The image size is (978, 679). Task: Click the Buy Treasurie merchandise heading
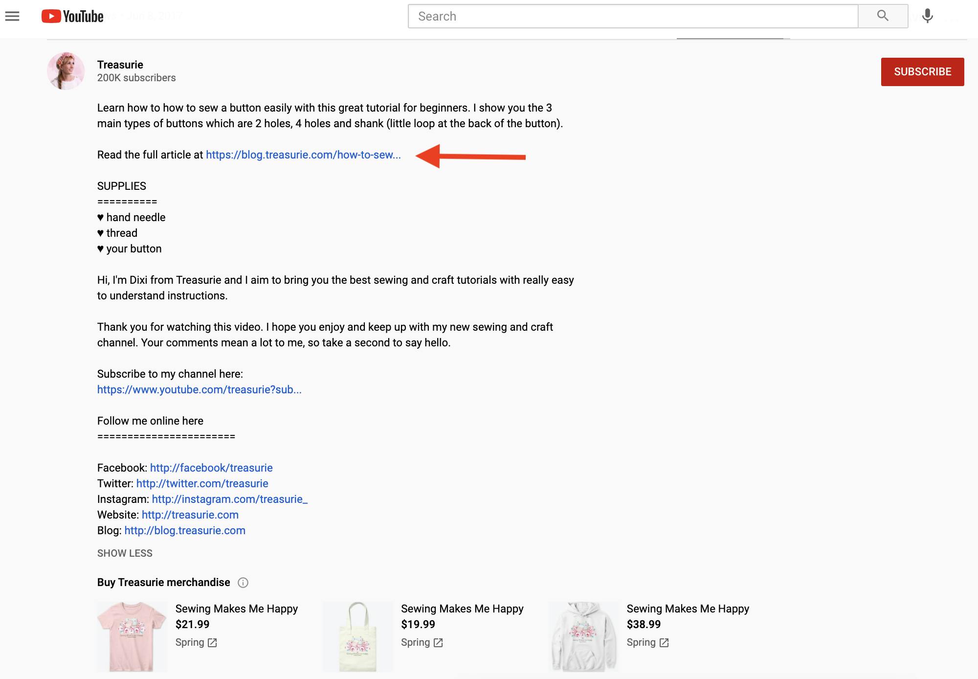[163, 582]
